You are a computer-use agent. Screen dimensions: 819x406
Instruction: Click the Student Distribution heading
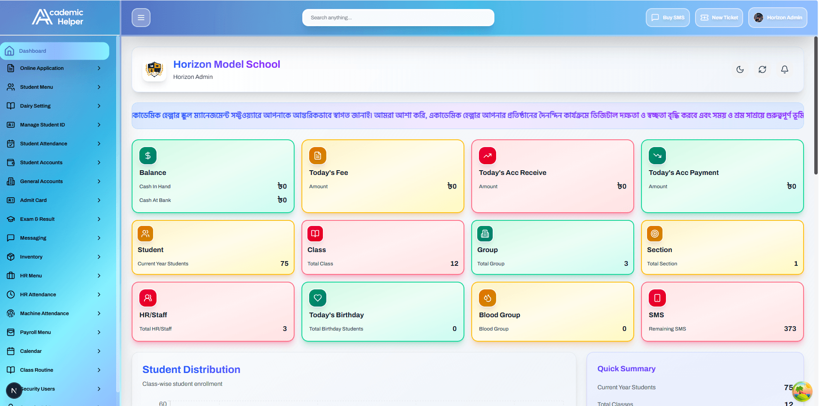(x=191, y=370)
